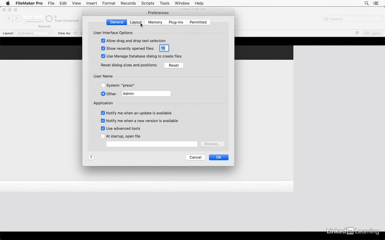Uncheck Show recently opened files
The height and width of the screenshot is (240, 385).
[103, 48]
